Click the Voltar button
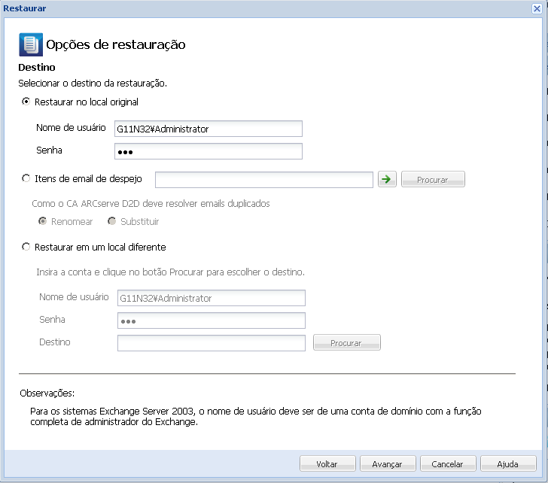 click(x=327, y=464)
